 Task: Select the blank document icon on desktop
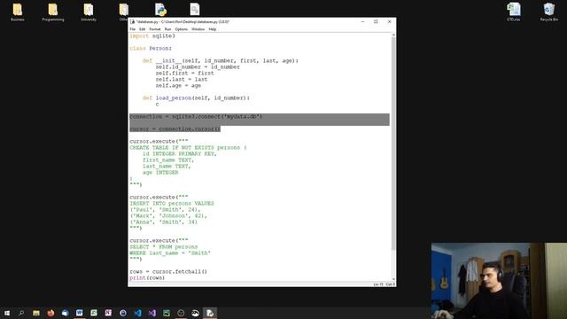point(195,10)
